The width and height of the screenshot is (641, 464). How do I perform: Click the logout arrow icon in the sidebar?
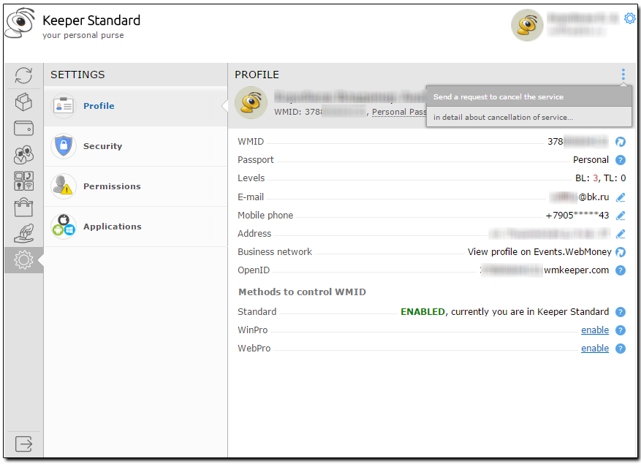(x=23, y=444)
